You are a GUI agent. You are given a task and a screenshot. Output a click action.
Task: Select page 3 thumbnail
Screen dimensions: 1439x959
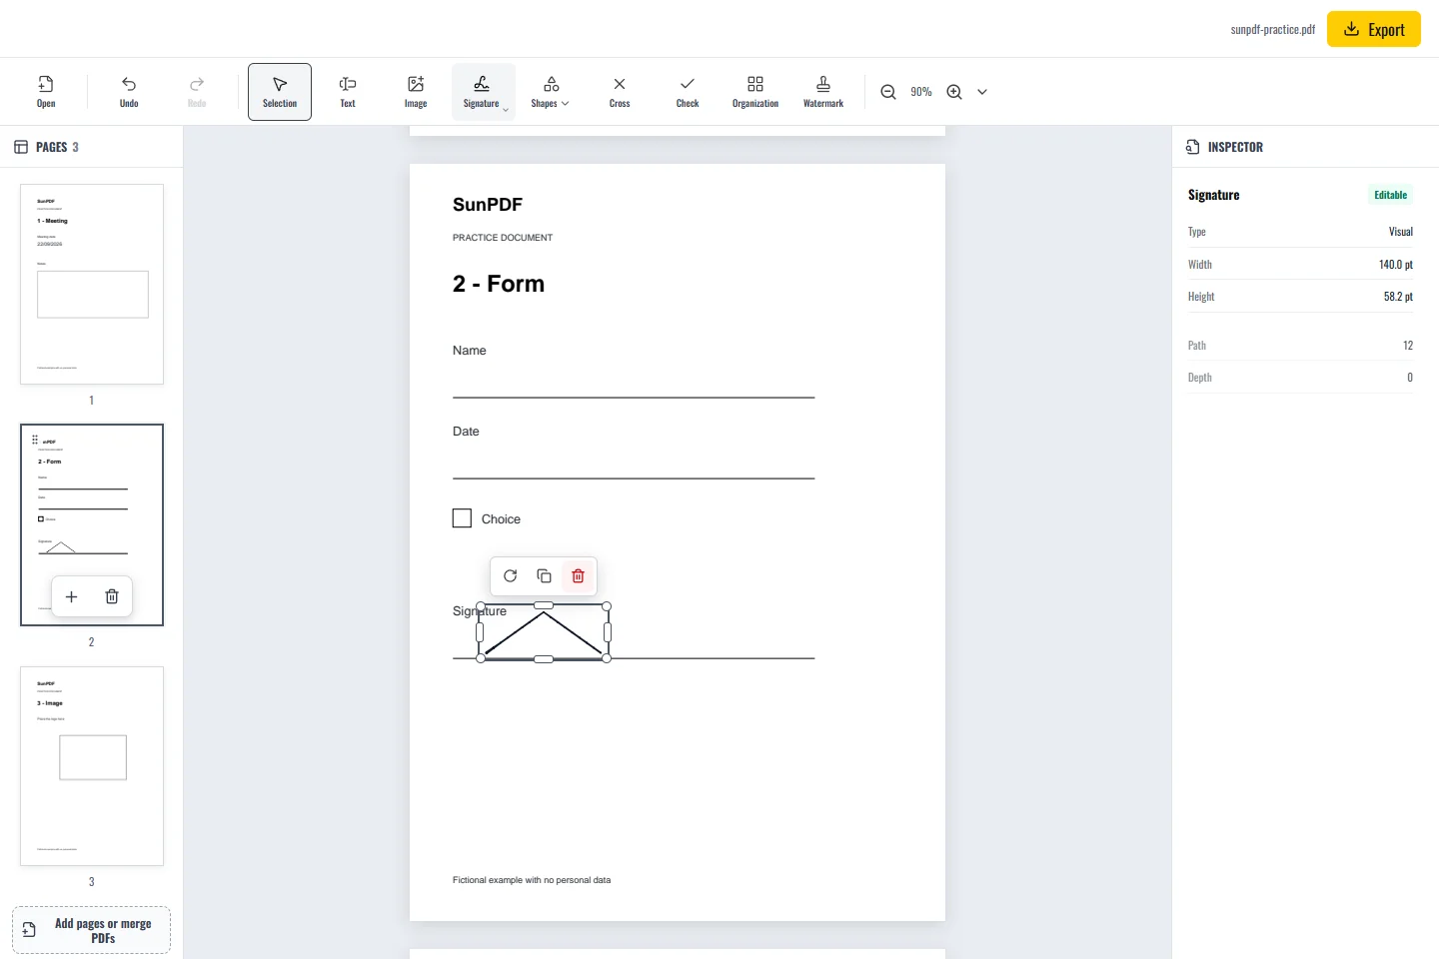click(92, 766)
